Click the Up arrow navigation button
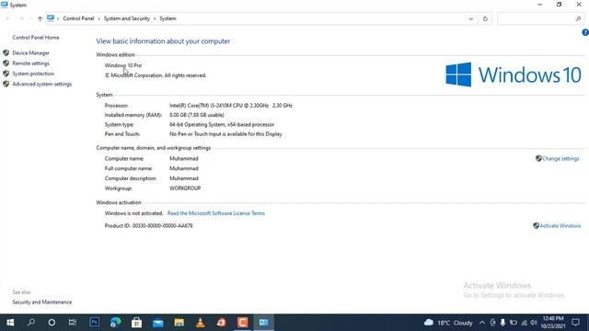589x331 pixels. click(40, 18)
